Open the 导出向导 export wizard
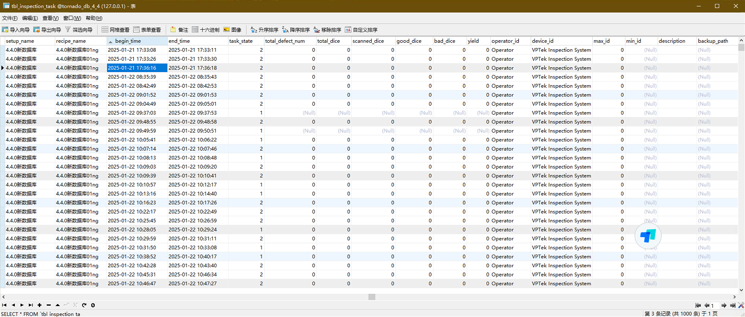Image resolution: width=745 pixels, height=317 pixels. tap(48, 30)
